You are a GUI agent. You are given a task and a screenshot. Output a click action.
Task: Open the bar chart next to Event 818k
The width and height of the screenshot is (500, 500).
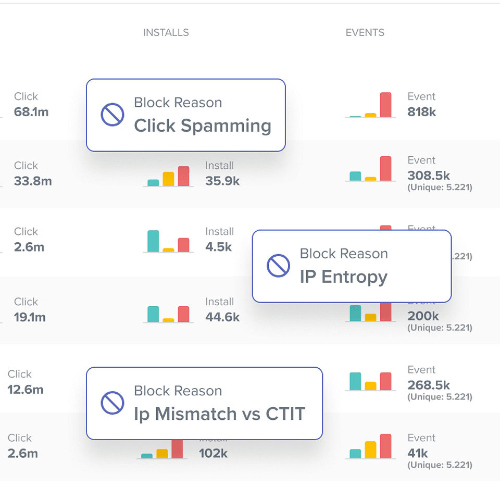(370, 105)
